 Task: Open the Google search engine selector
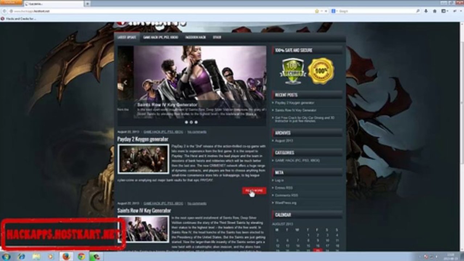(334, 11)
